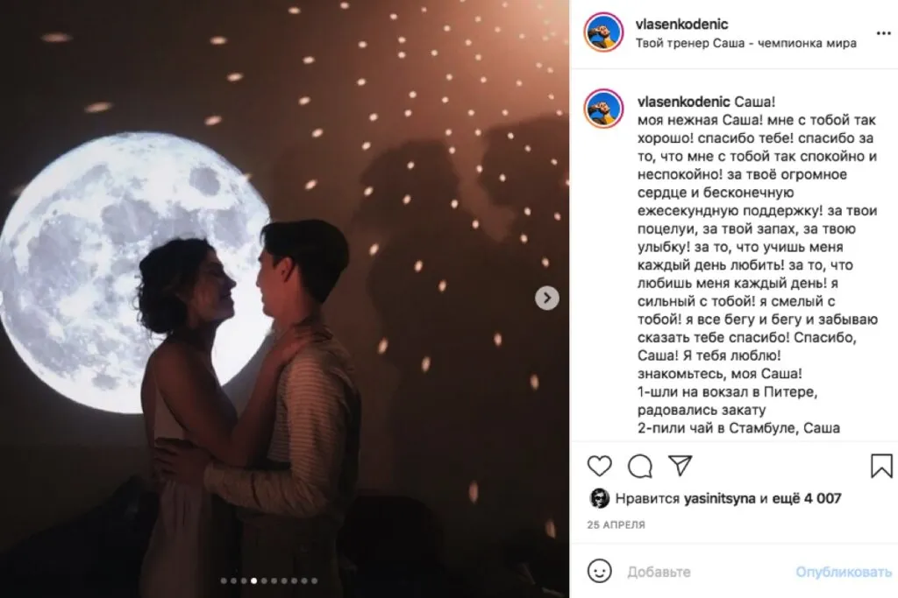Viewport: 898px width, 598px height.
Task: Save the post with bookmark icon
Action: [x=881, y=466]
